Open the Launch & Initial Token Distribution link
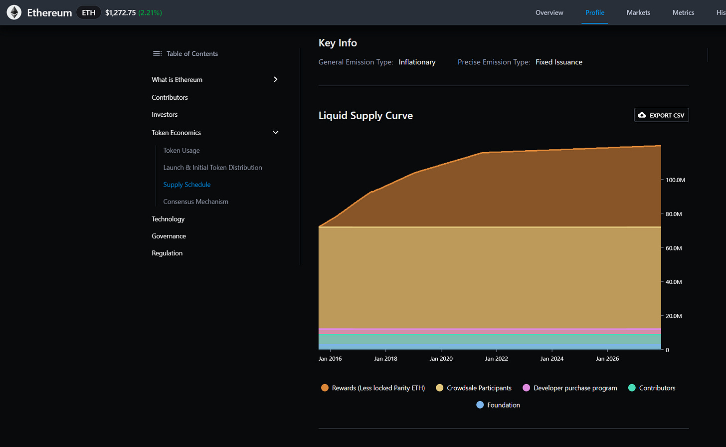 [212, 168]
